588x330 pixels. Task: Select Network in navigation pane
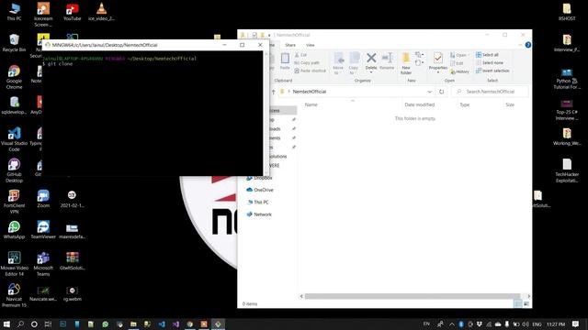(x=259, y=214)
